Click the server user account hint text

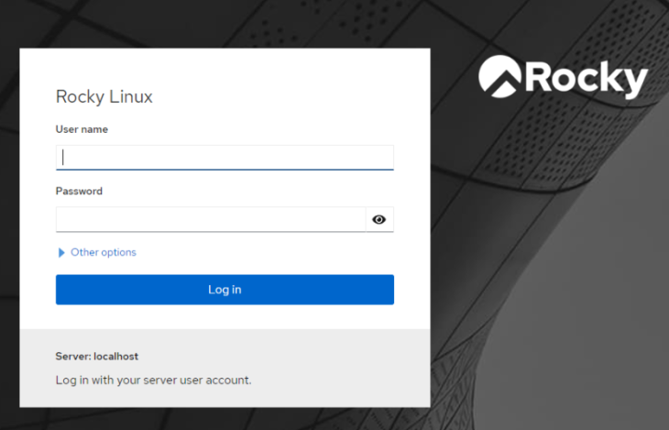(x=153, y=380)
